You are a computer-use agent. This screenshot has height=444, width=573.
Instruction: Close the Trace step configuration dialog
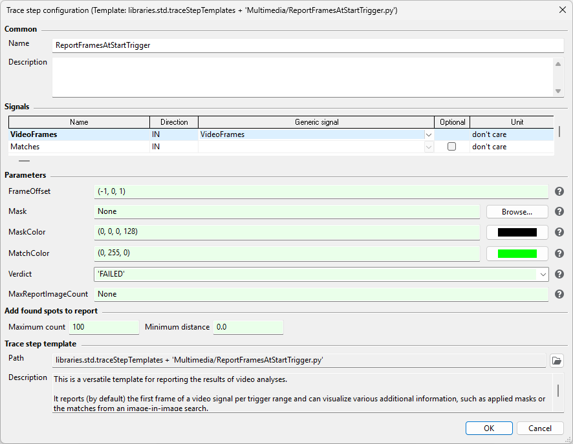click(x=563, y=10)
